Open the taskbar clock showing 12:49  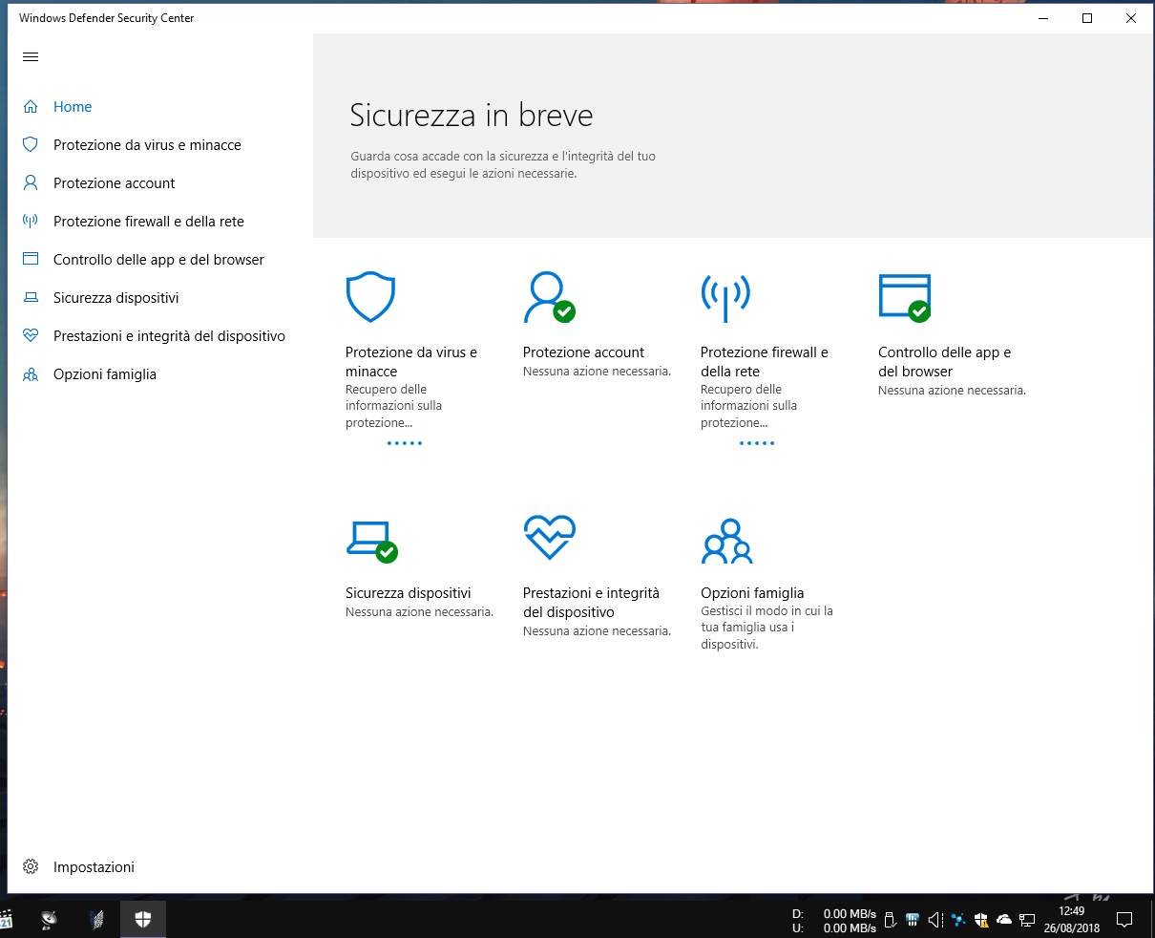click(x=1071, y=919)
